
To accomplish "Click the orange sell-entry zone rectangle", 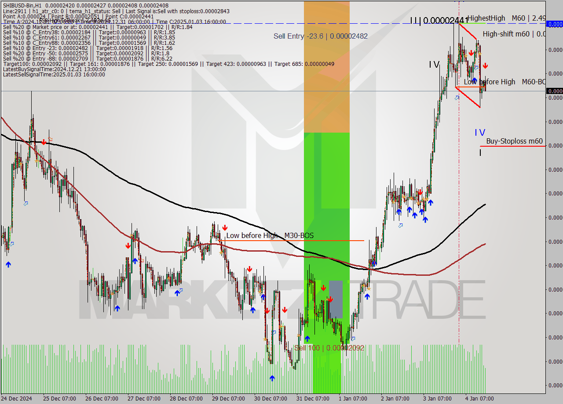I will pyautogui.click(x=327, y=67).
